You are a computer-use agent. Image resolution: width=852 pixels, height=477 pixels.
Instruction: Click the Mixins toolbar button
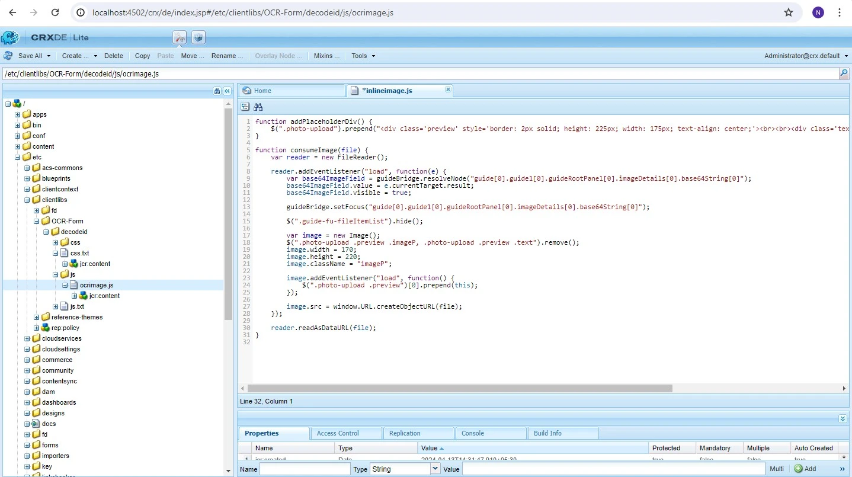coord(326,56)
